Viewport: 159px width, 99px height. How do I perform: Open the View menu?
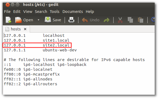[28, 12]
